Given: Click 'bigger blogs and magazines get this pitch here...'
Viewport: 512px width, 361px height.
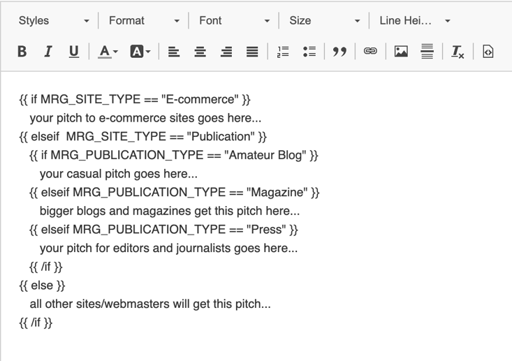Looking at the screenshot, I should [170, 211].
